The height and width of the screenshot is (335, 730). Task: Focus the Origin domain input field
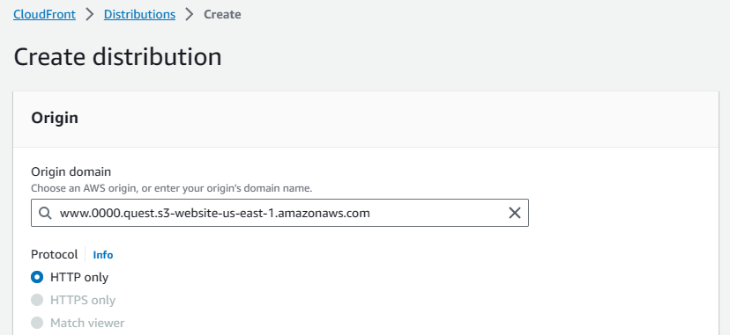(279, 213)
